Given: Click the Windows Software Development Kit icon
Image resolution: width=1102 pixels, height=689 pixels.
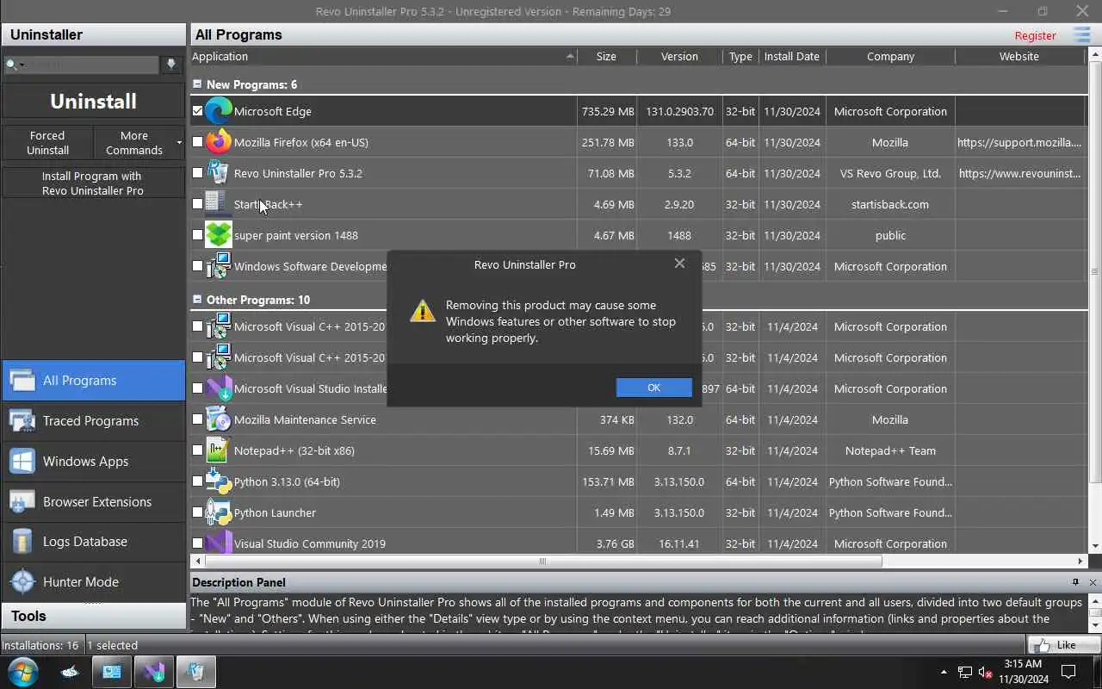Looking at the screenshot, I should 219,266.
